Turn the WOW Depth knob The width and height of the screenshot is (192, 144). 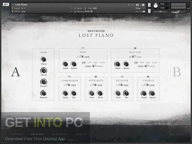pyautogui.click(x=66, y=64)
